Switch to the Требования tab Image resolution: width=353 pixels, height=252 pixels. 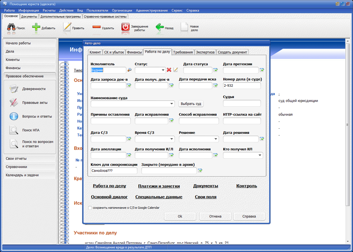[183, 52]
